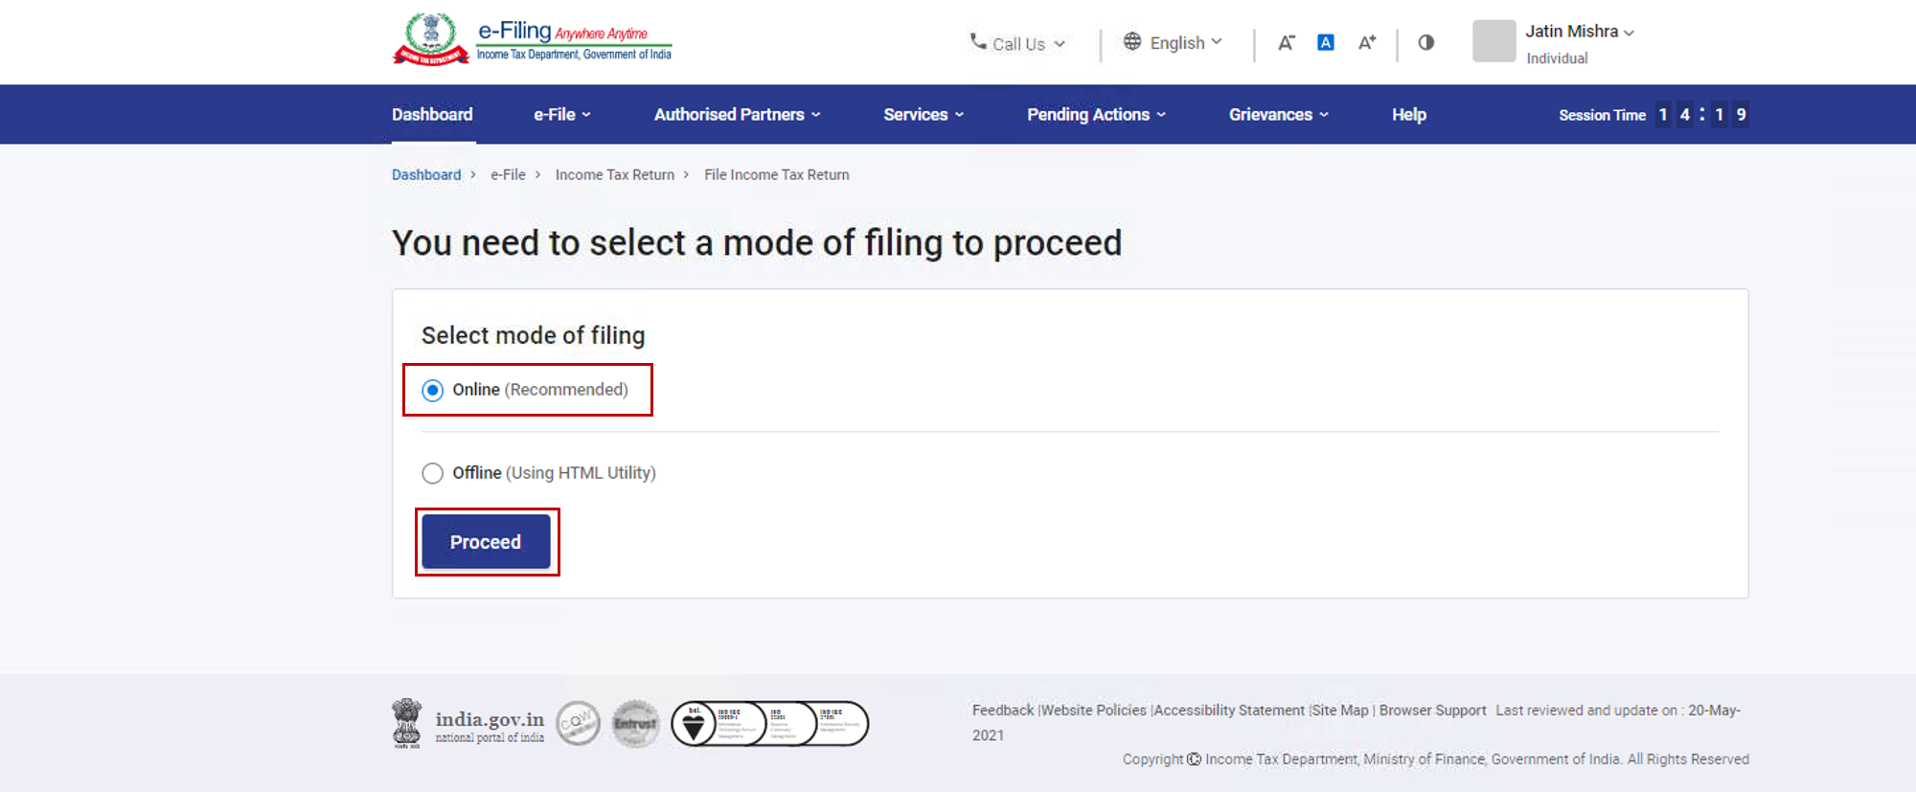The image size is (1916, 792).
Task: Expand the e-File menu
Action: pyautogui.click(x=562, y=114)
